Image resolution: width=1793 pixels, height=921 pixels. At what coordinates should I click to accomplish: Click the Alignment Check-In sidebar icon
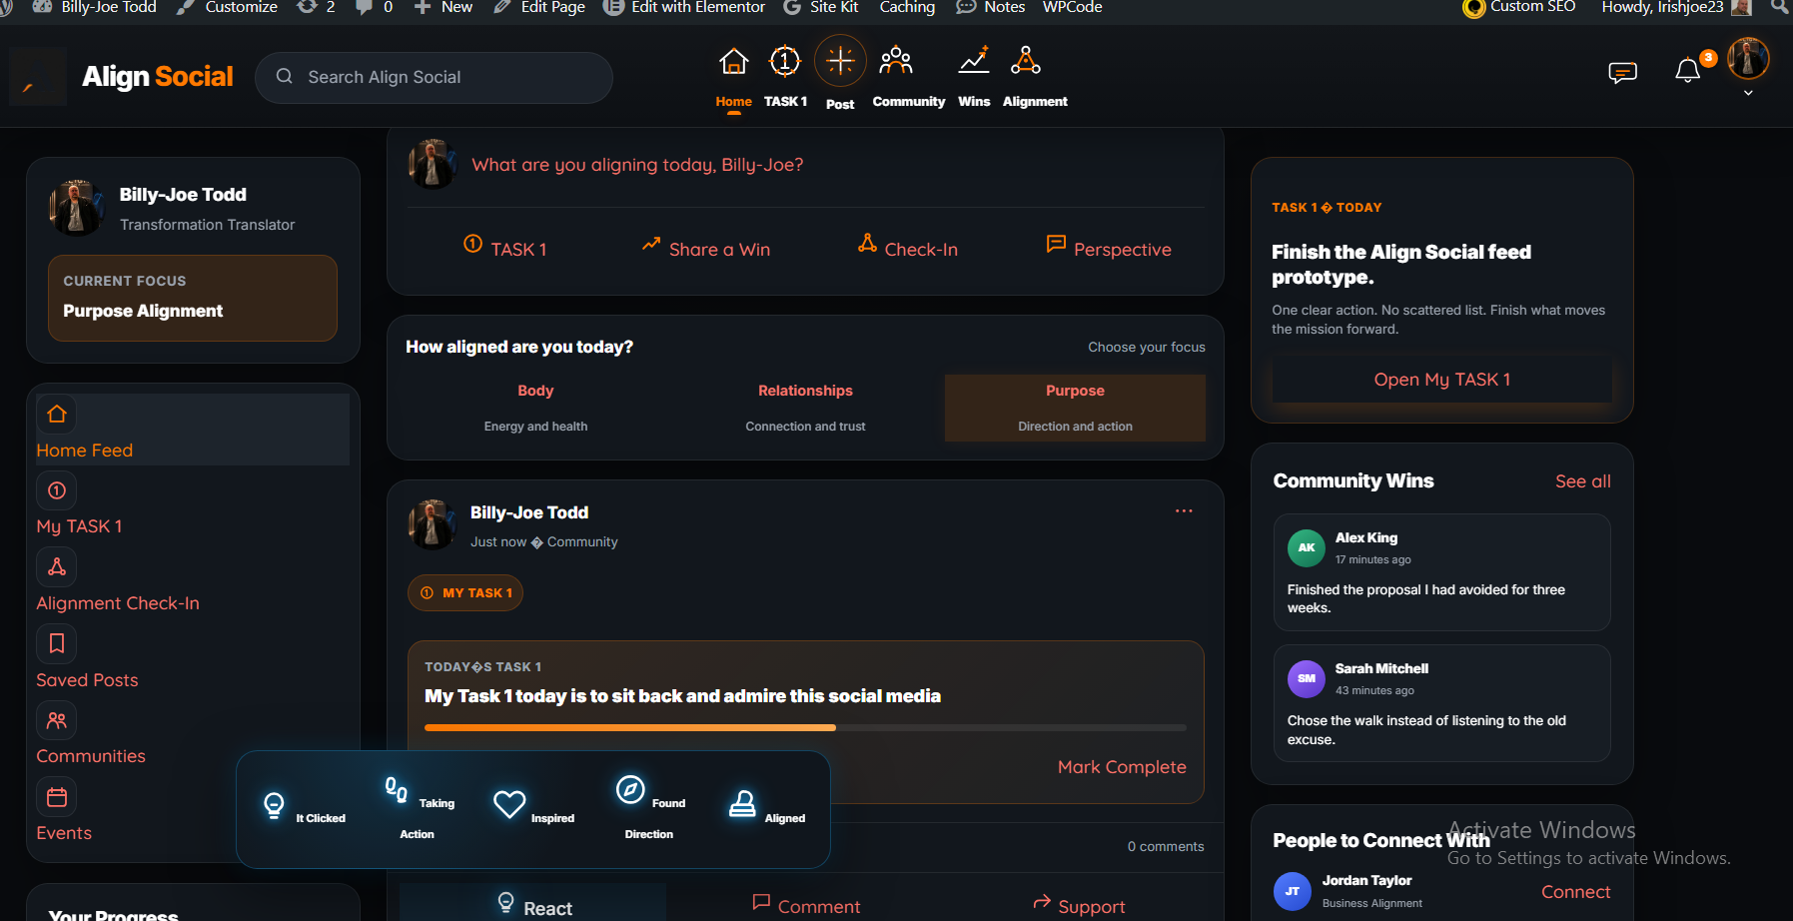click(x=57, y=566)
